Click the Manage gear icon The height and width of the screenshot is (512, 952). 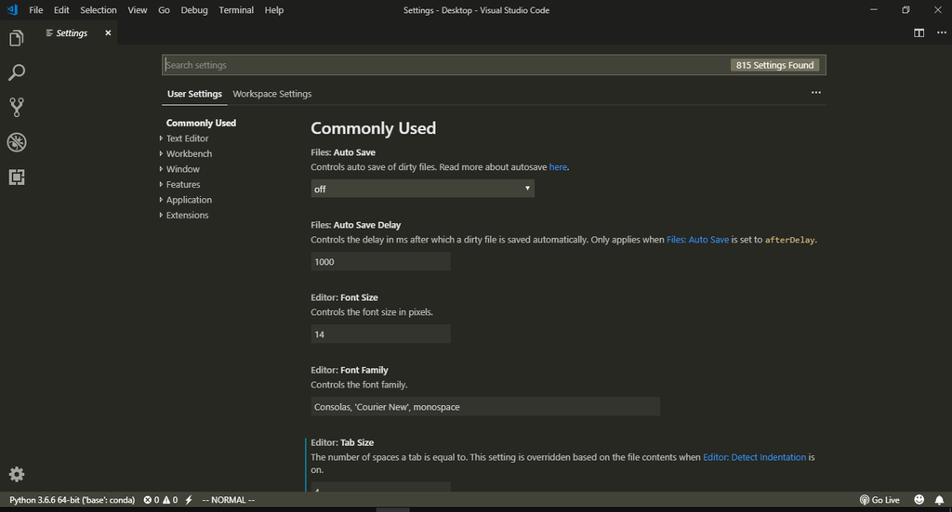tap(16, 475)
